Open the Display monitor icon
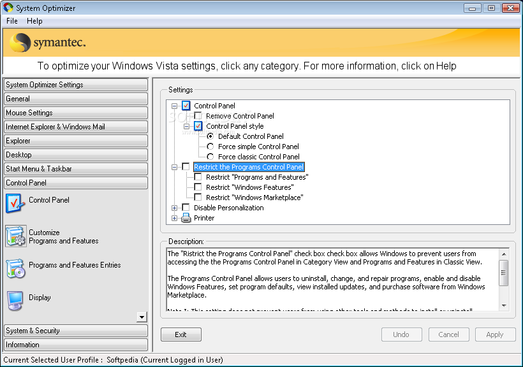523x367 pixels. coord(15,301)
